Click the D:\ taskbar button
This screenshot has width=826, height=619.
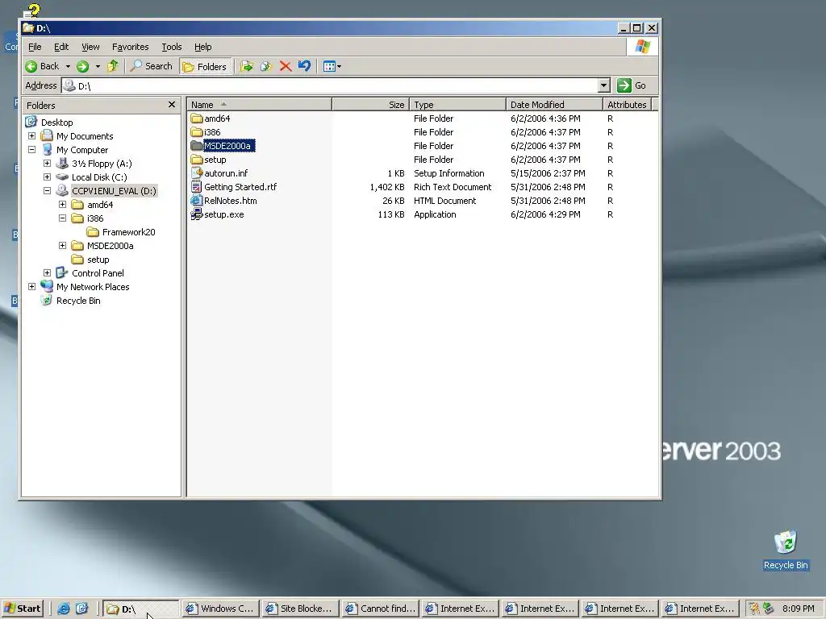pos(140,609)
